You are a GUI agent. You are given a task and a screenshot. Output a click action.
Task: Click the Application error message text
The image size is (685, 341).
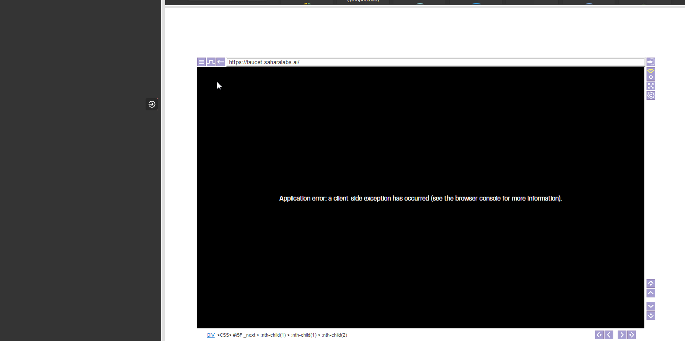click(x=421, y=198)
